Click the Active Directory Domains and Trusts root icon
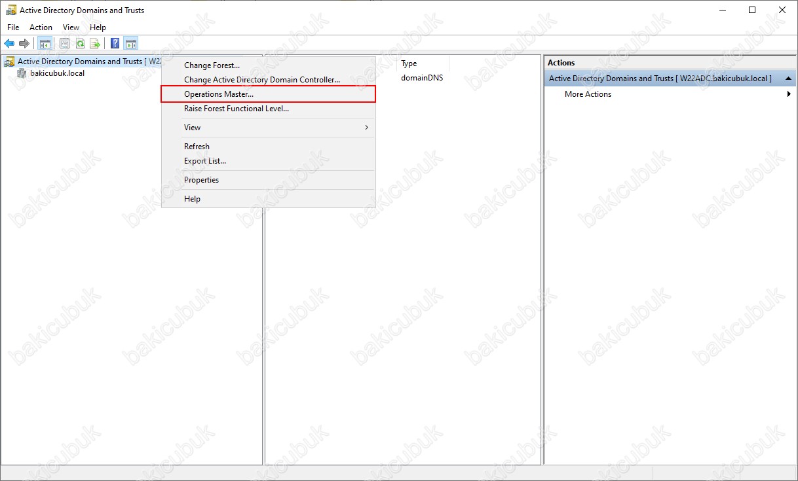 tap(9, 62)
